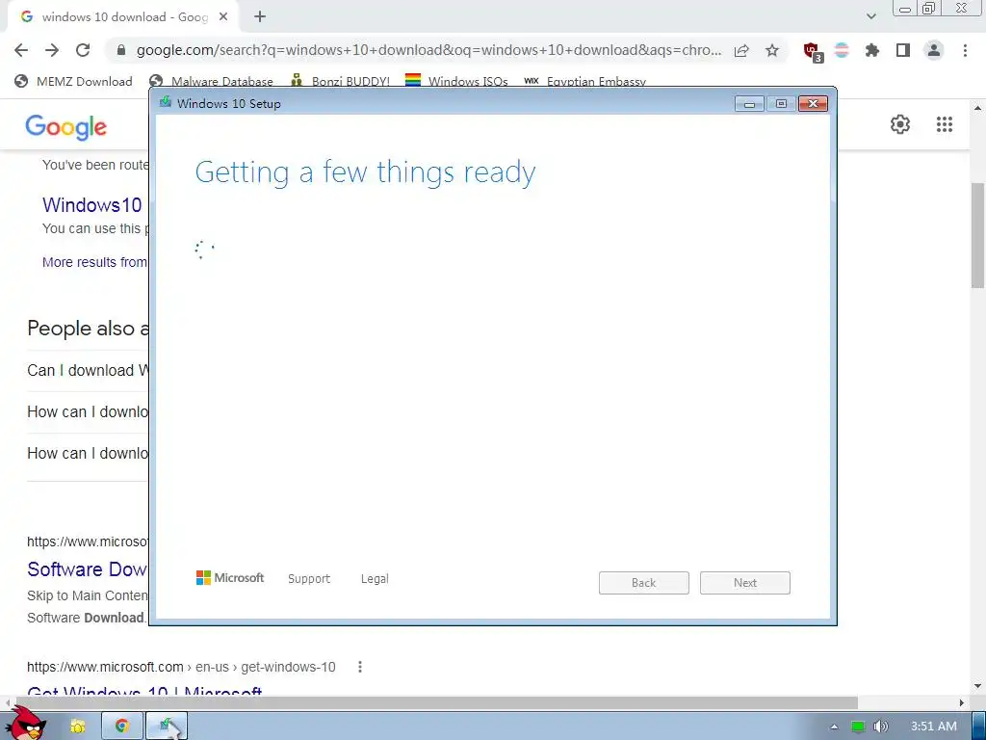Click More results from link

95,262
